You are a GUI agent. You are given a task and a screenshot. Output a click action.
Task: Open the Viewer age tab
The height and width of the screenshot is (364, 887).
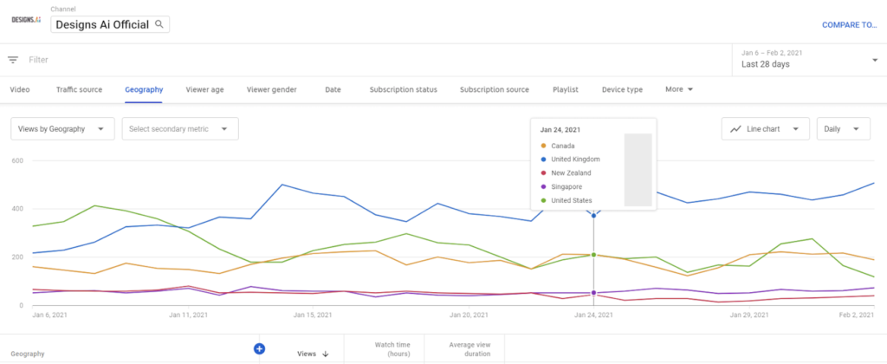pos(204,89)
